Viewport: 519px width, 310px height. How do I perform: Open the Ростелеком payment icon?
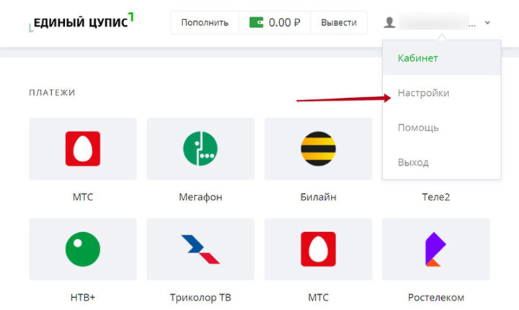pos(435,249)
